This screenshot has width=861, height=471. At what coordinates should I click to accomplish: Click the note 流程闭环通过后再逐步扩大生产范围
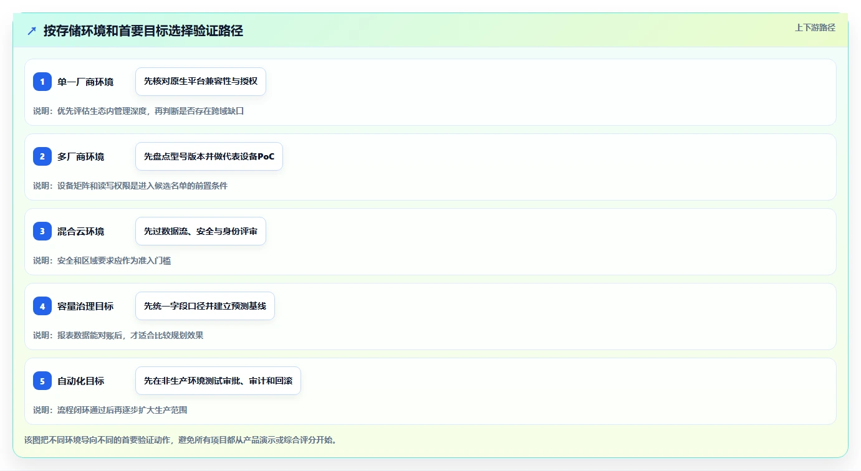tap(122, 410)
